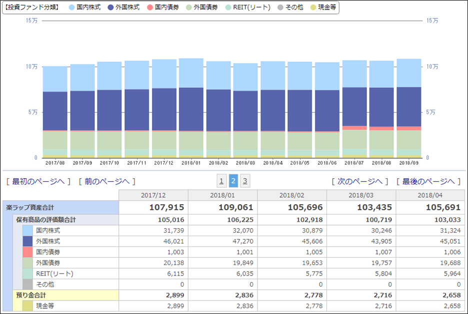
Task: Click the 2018/01 bar in chart
Action: tap(191, 108)
